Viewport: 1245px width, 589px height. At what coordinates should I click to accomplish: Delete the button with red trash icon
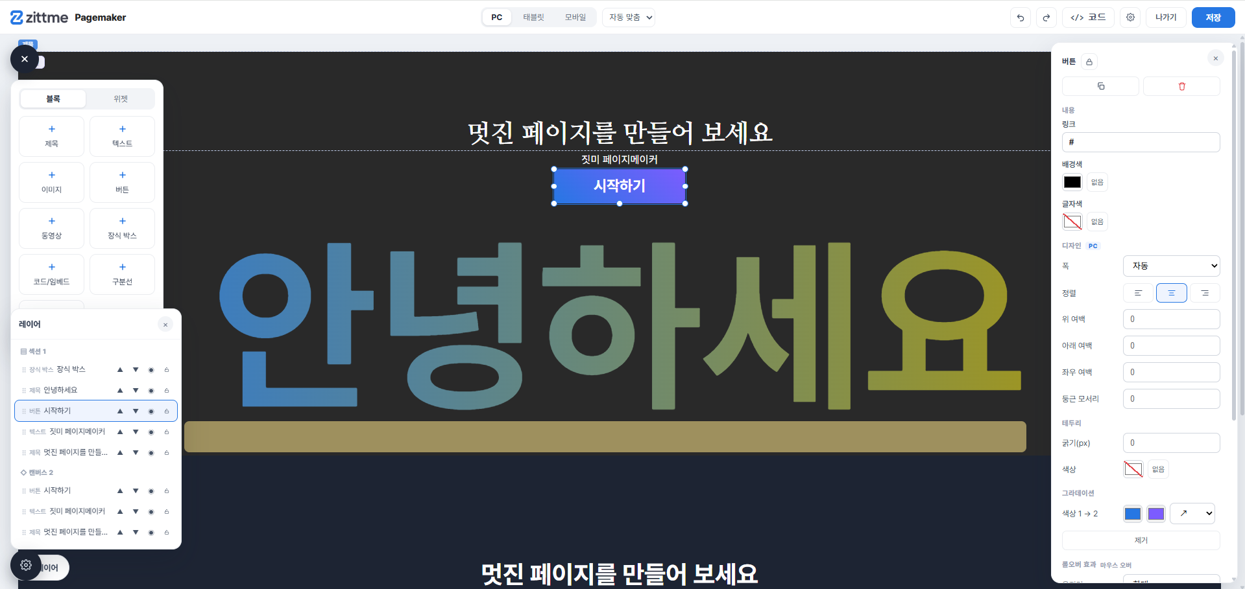click(x=1181, y=86)
